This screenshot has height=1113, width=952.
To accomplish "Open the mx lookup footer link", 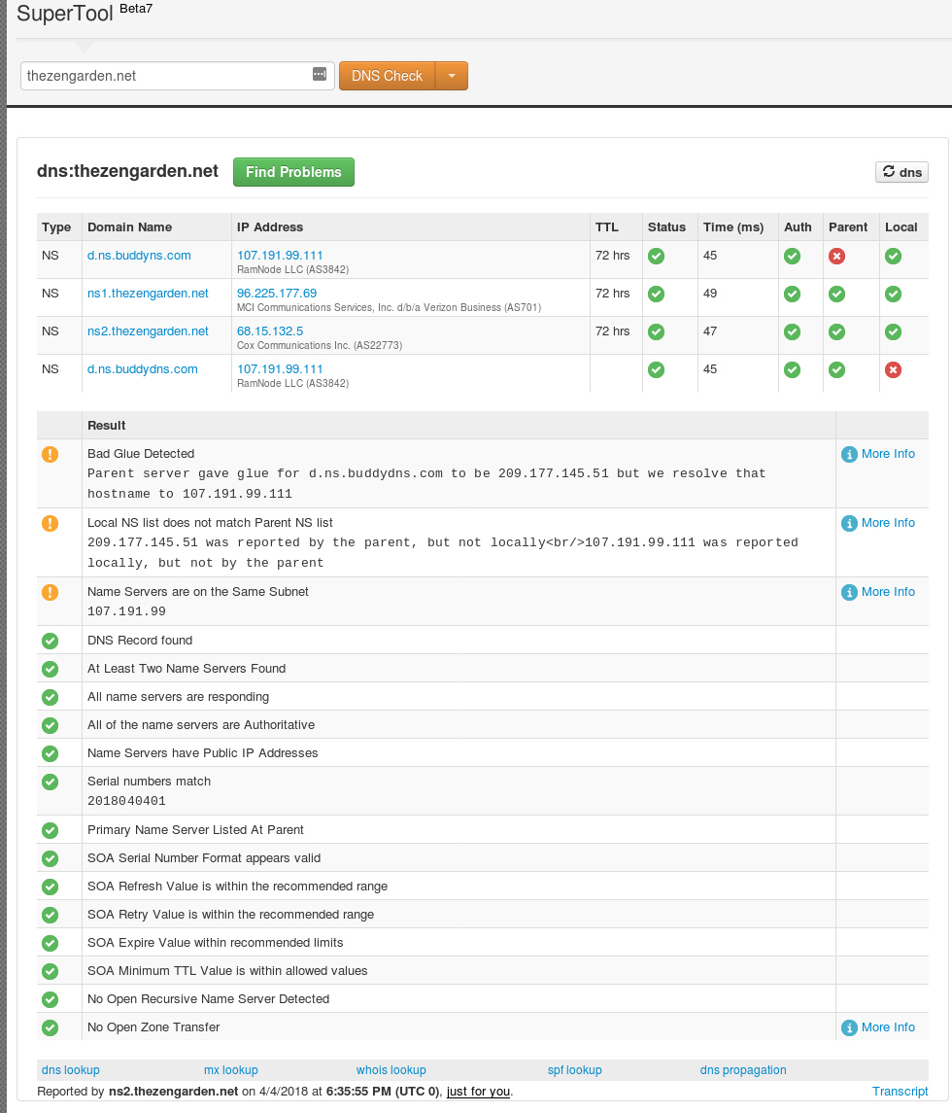I will tap(230, 1069).
